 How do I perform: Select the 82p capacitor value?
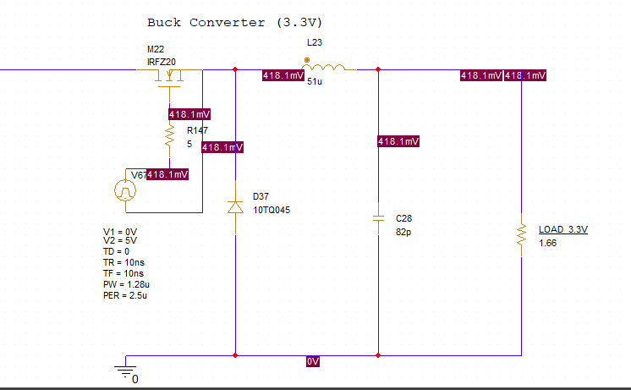click(403, 233)
